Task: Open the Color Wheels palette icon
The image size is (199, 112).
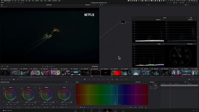Action: pyautogui.click(x=10, y=79)
